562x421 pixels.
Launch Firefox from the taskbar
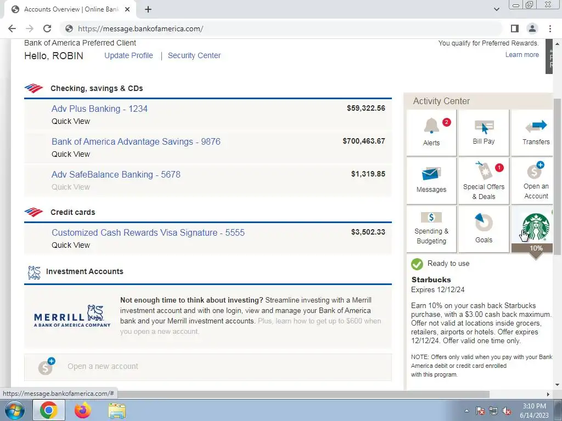pyautogui.click(x=83, y=410)
